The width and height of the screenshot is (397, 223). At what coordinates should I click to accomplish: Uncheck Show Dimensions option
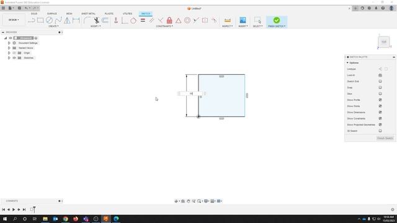pyautogui.click(x=380, y=112)
